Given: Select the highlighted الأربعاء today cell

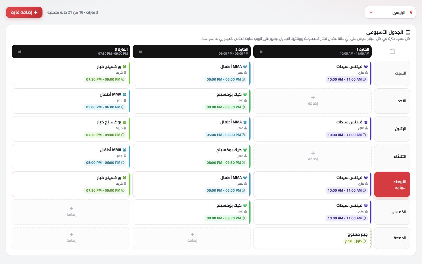Looking at the screenshot, I should (392, 184).
